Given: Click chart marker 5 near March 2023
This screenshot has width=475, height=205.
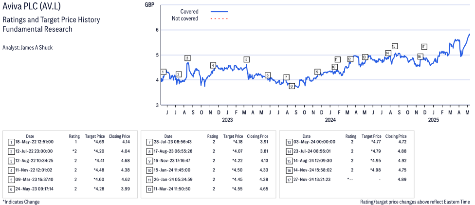Looking at the screenshot, I should tap(247, 59).
